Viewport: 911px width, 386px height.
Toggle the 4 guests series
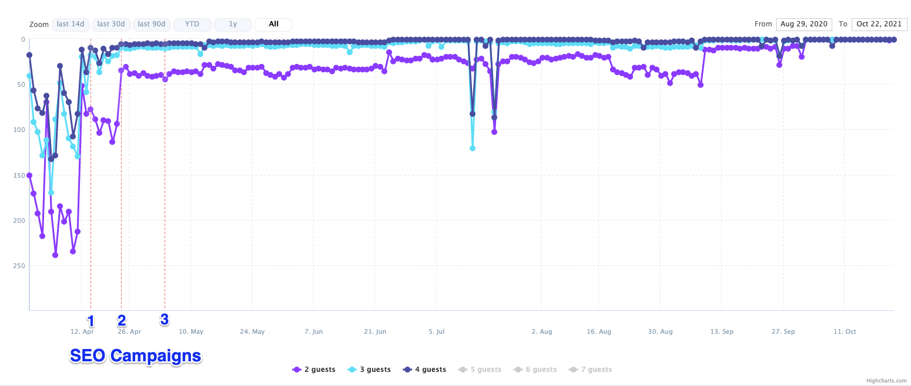[x=424, y=370]
